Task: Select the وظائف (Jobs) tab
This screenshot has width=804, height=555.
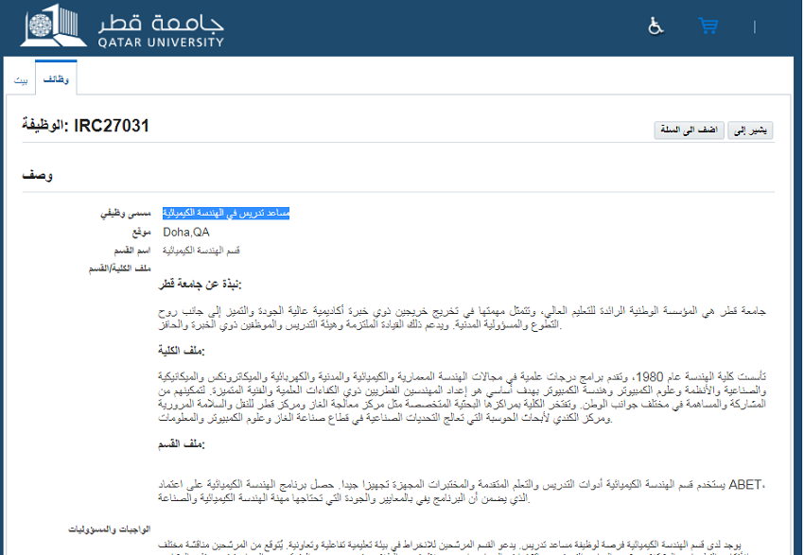Action: 56,80
